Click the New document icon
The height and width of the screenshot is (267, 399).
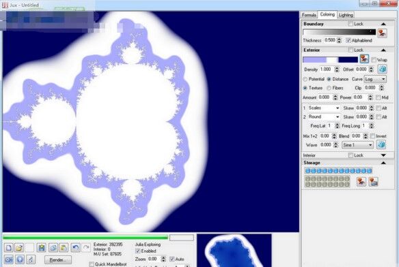click(x=9, y=248)
